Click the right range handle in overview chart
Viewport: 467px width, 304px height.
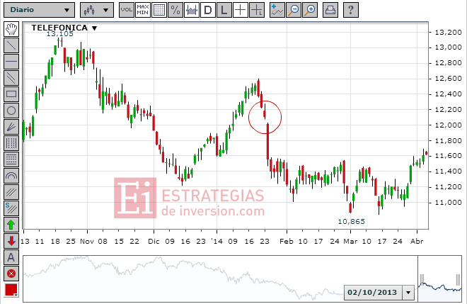tap(458, 279)
